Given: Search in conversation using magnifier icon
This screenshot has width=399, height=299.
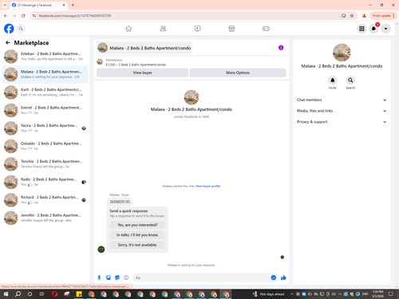Looking at the screenshot, I should [x=350, y=80].
